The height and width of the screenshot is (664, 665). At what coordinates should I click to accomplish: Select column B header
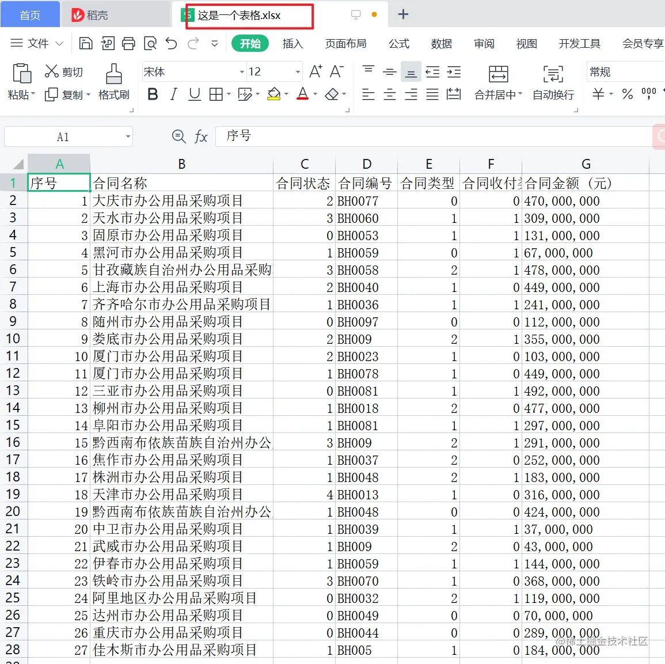tap(181, 164)
